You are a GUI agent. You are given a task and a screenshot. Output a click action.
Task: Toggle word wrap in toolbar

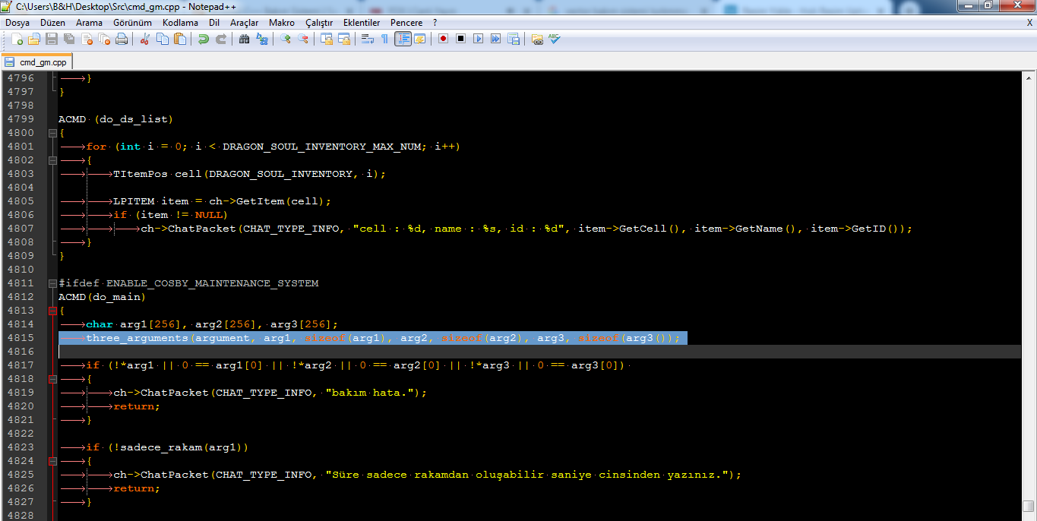point(367,39)
